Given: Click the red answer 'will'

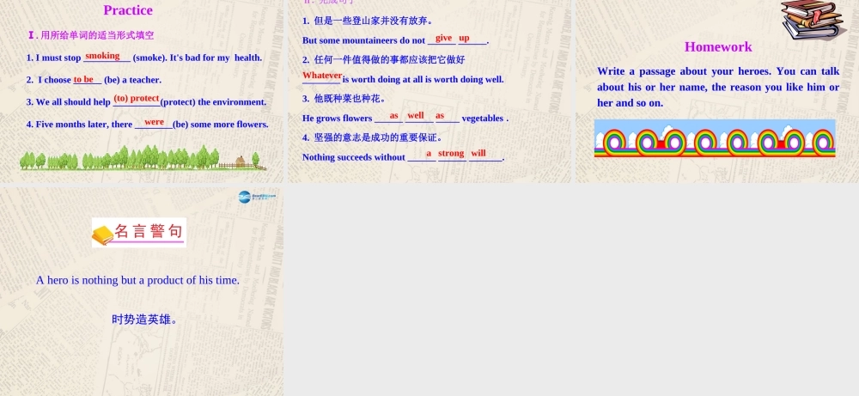Looking at the screenshot, I should (478, 154).
